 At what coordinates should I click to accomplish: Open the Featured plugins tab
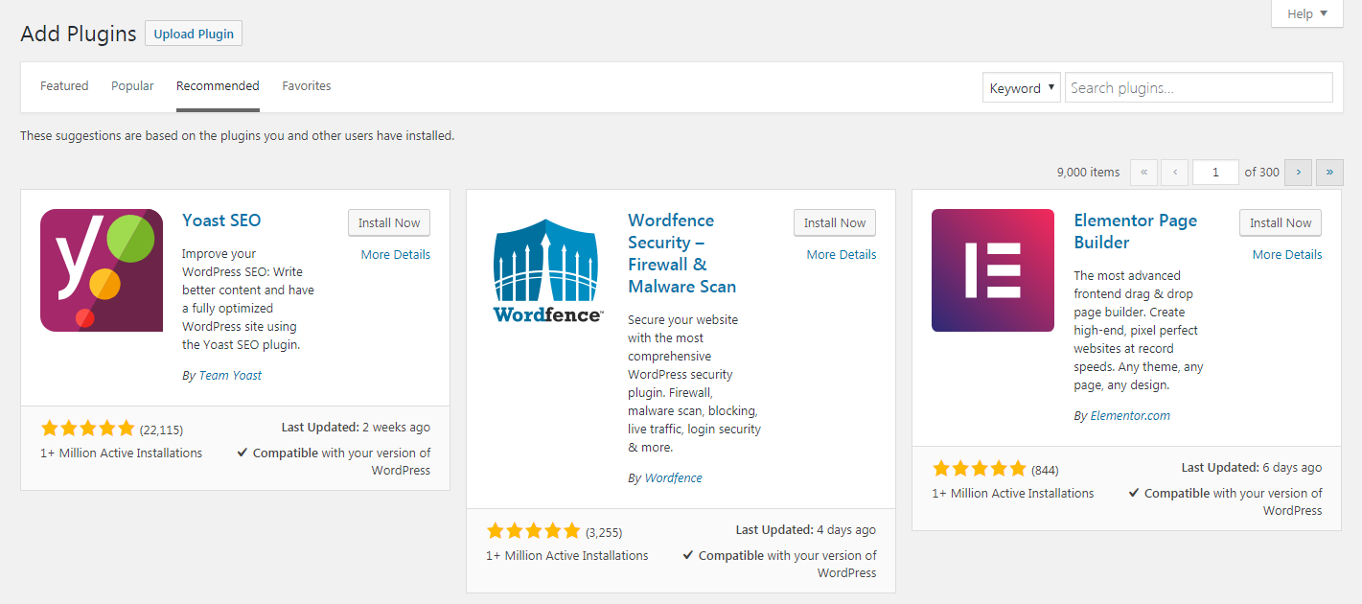click(64, 85)
